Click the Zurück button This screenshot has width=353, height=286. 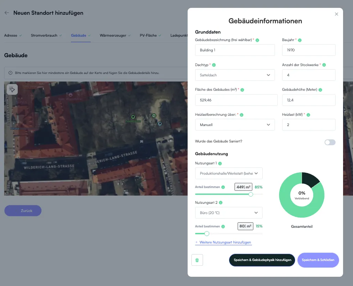pyautogui.click(x=23, y=211)
